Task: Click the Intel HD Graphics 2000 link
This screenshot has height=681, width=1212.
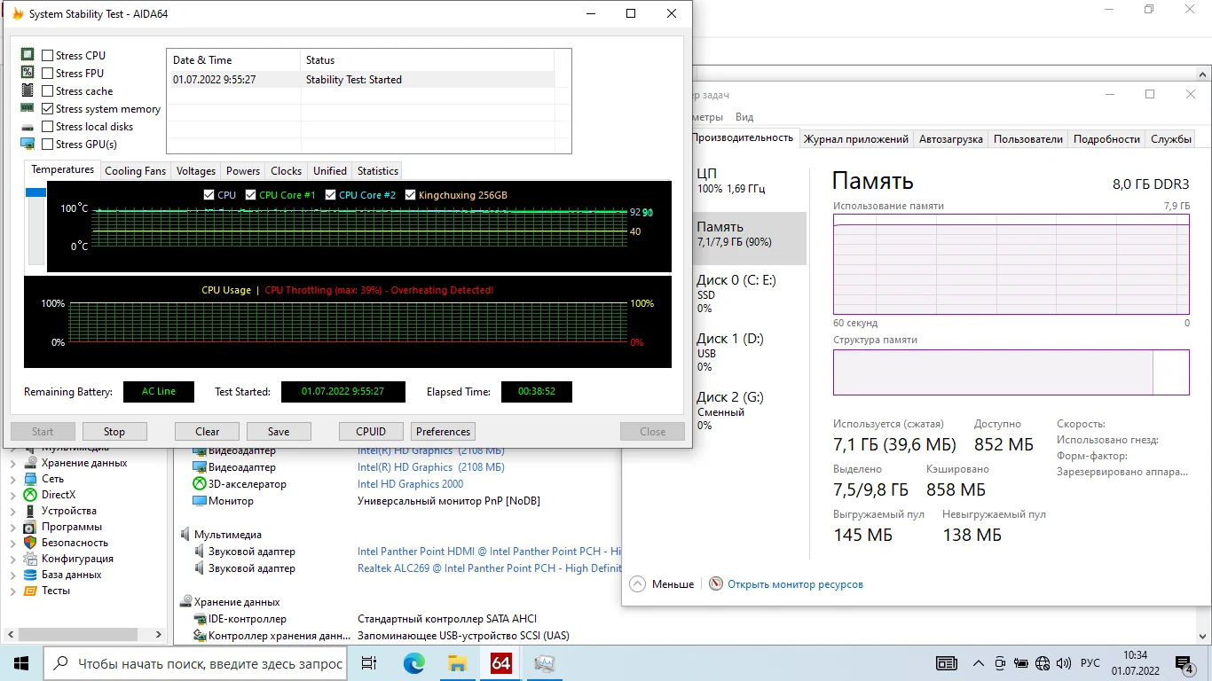Action: click(411, 484)
